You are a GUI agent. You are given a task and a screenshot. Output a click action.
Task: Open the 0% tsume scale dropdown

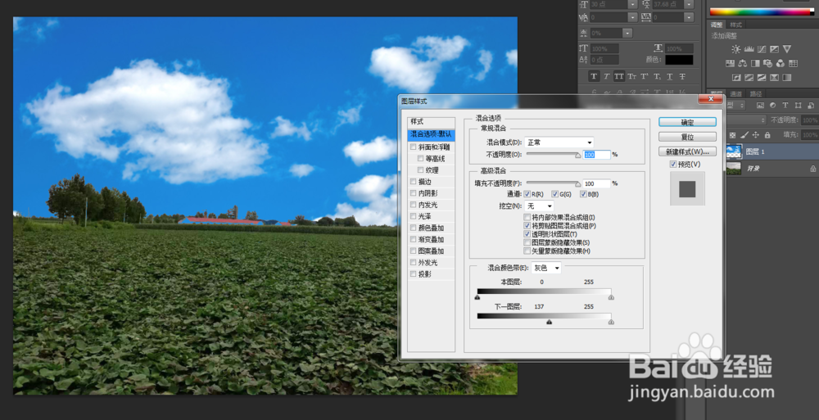pos(627,33)
